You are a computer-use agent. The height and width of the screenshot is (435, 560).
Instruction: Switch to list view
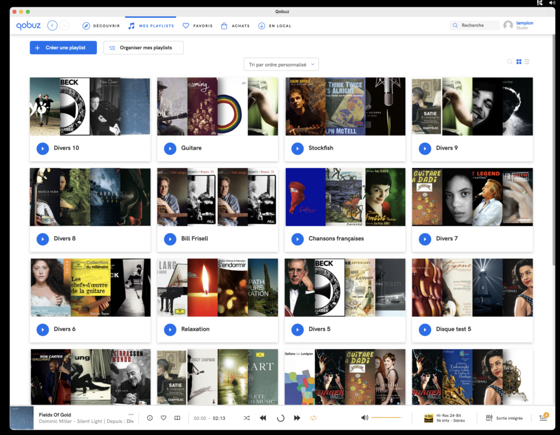tap(527, 62)
